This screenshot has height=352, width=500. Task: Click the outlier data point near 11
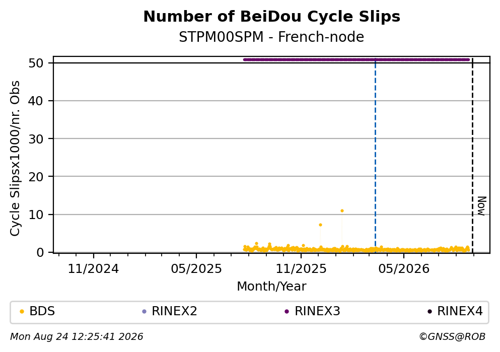point(342,211)
